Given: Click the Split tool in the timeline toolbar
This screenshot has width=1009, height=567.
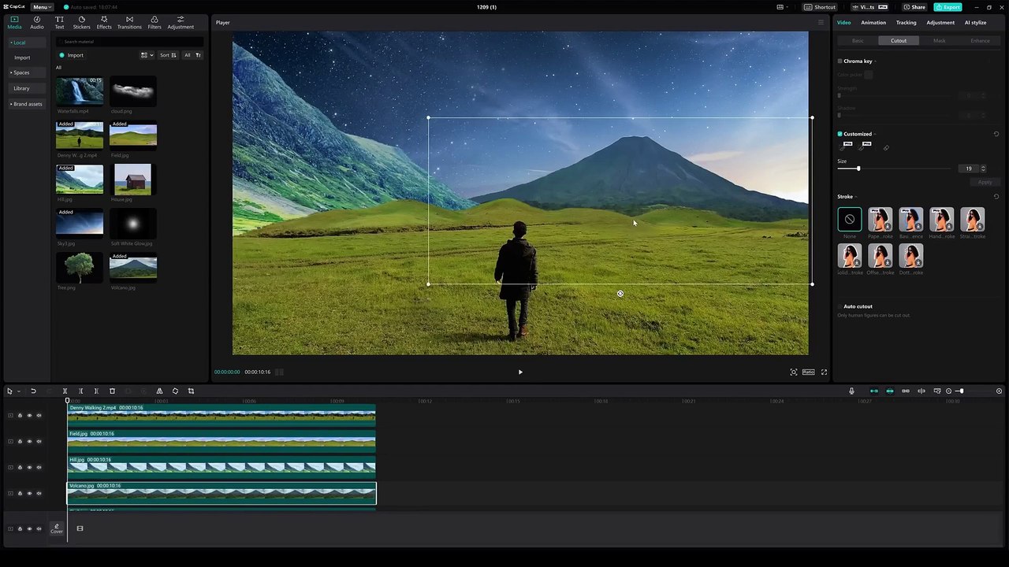Looking at the screenshot, I should pos(65,391).
